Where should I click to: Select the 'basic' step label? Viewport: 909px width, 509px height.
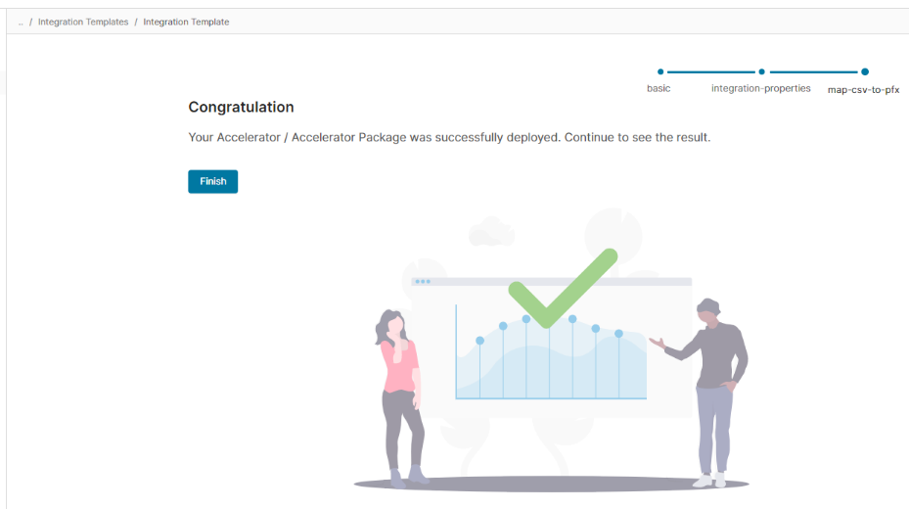pos(659,88)
